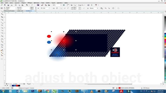The height and width of the screenshot is (93, 166).
Task: Open Adobe Illustrator from the taskbar
Action: point(77,91)
